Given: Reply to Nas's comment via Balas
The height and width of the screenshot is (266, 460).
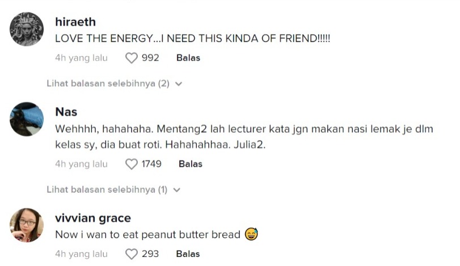Looking at the screenshot, I should coord(191,164).
